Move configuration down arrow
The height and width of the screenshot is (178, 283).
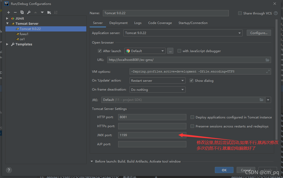coord(42,12)
